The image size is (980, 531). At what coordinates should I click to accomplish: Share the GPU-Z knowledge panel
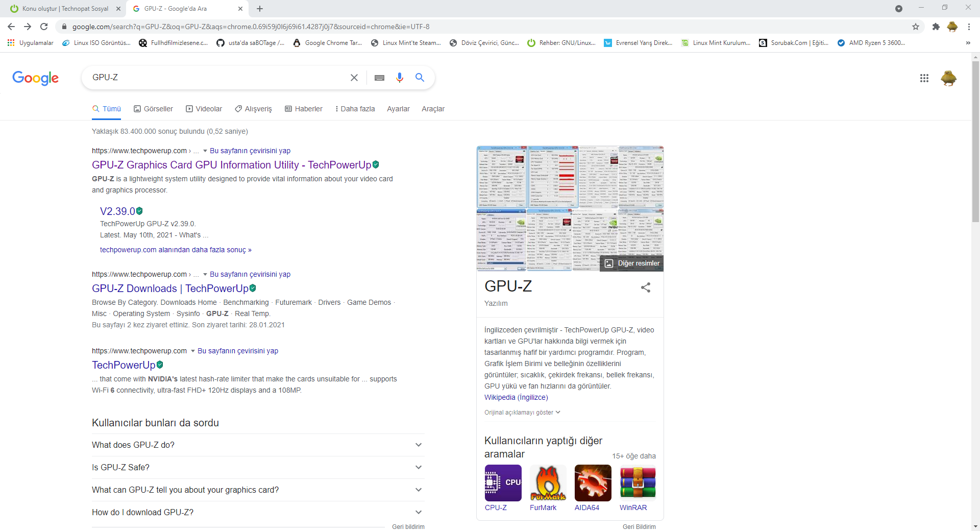[x=646, y=287]
